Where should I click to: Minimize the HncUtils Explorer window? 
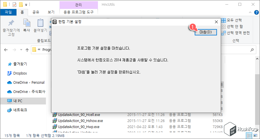click(x=227, y=5)
